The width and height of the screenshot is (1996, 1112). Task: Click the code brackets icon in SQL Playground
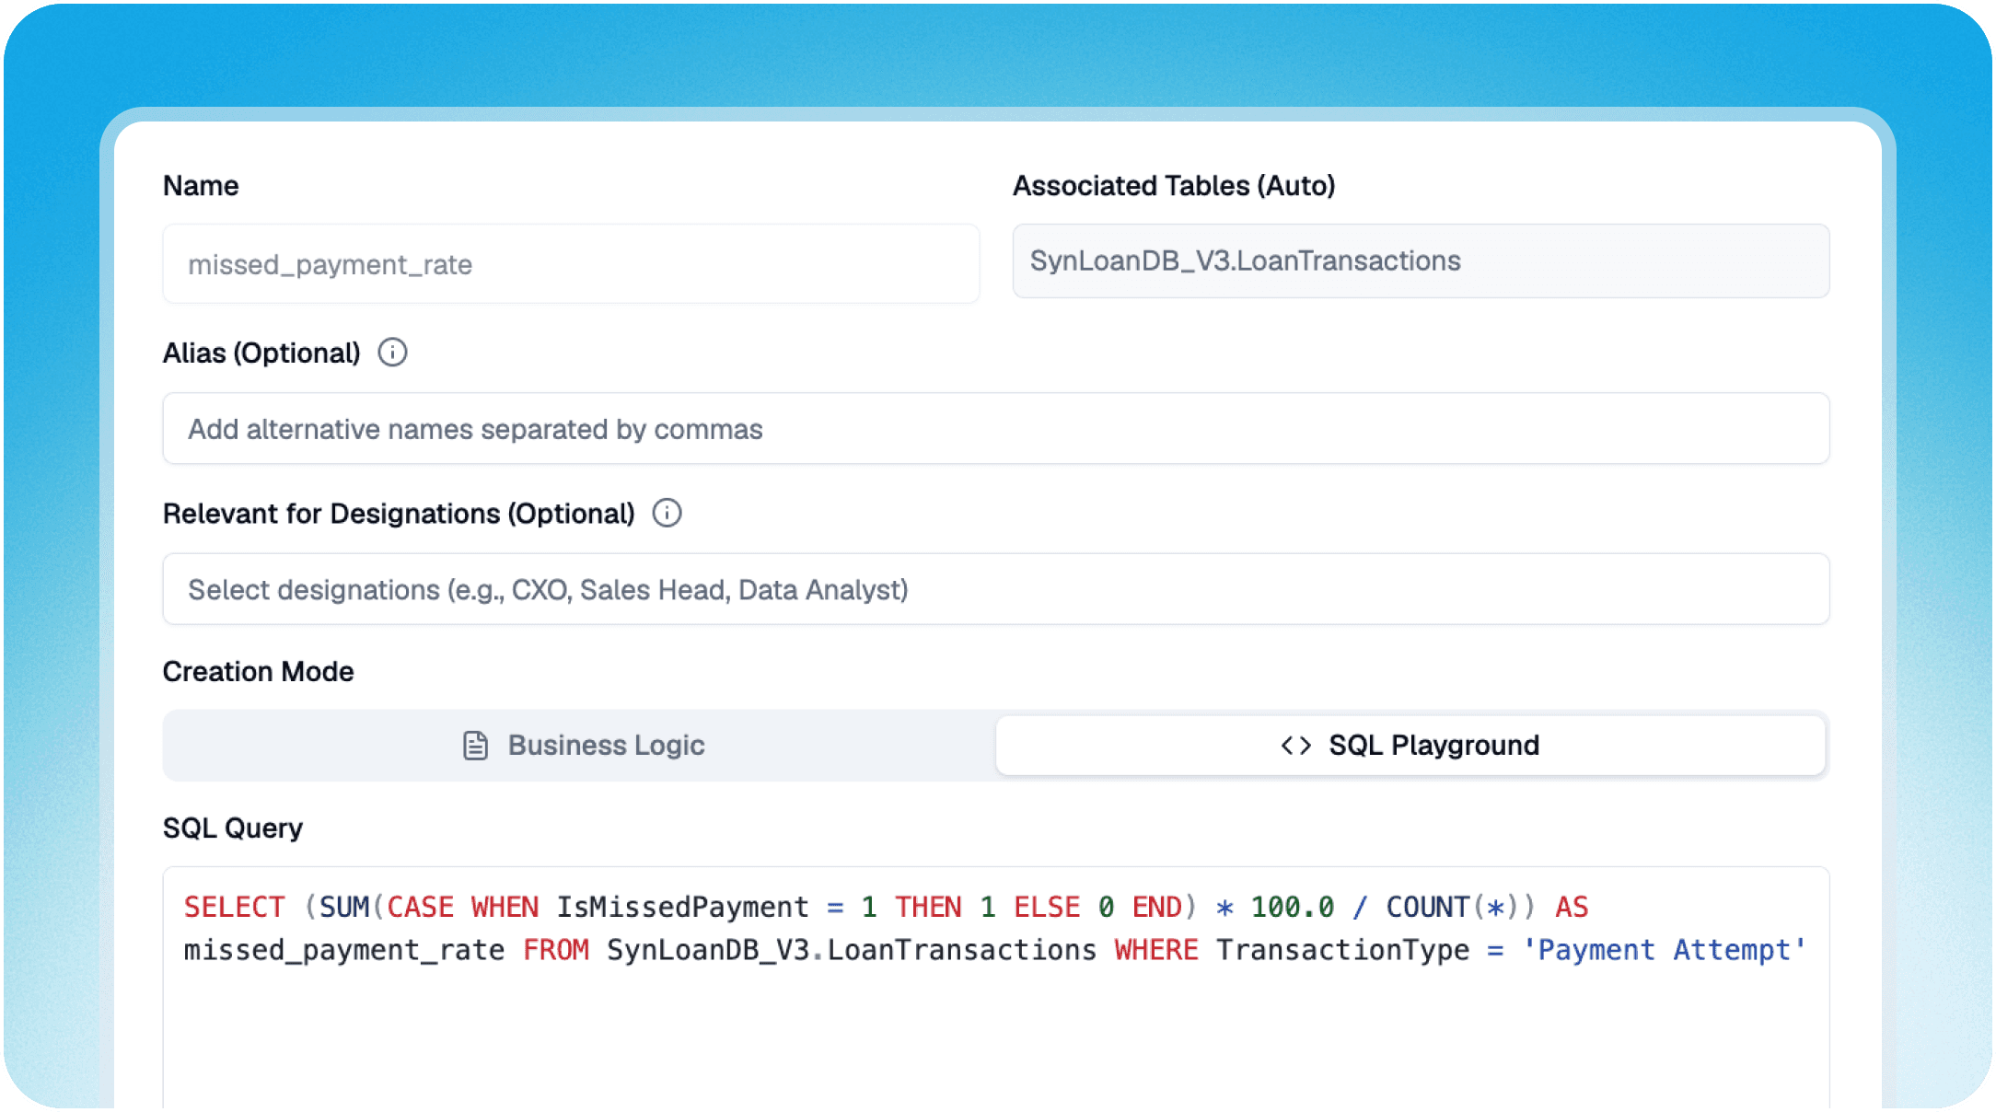coord(1295,745)
